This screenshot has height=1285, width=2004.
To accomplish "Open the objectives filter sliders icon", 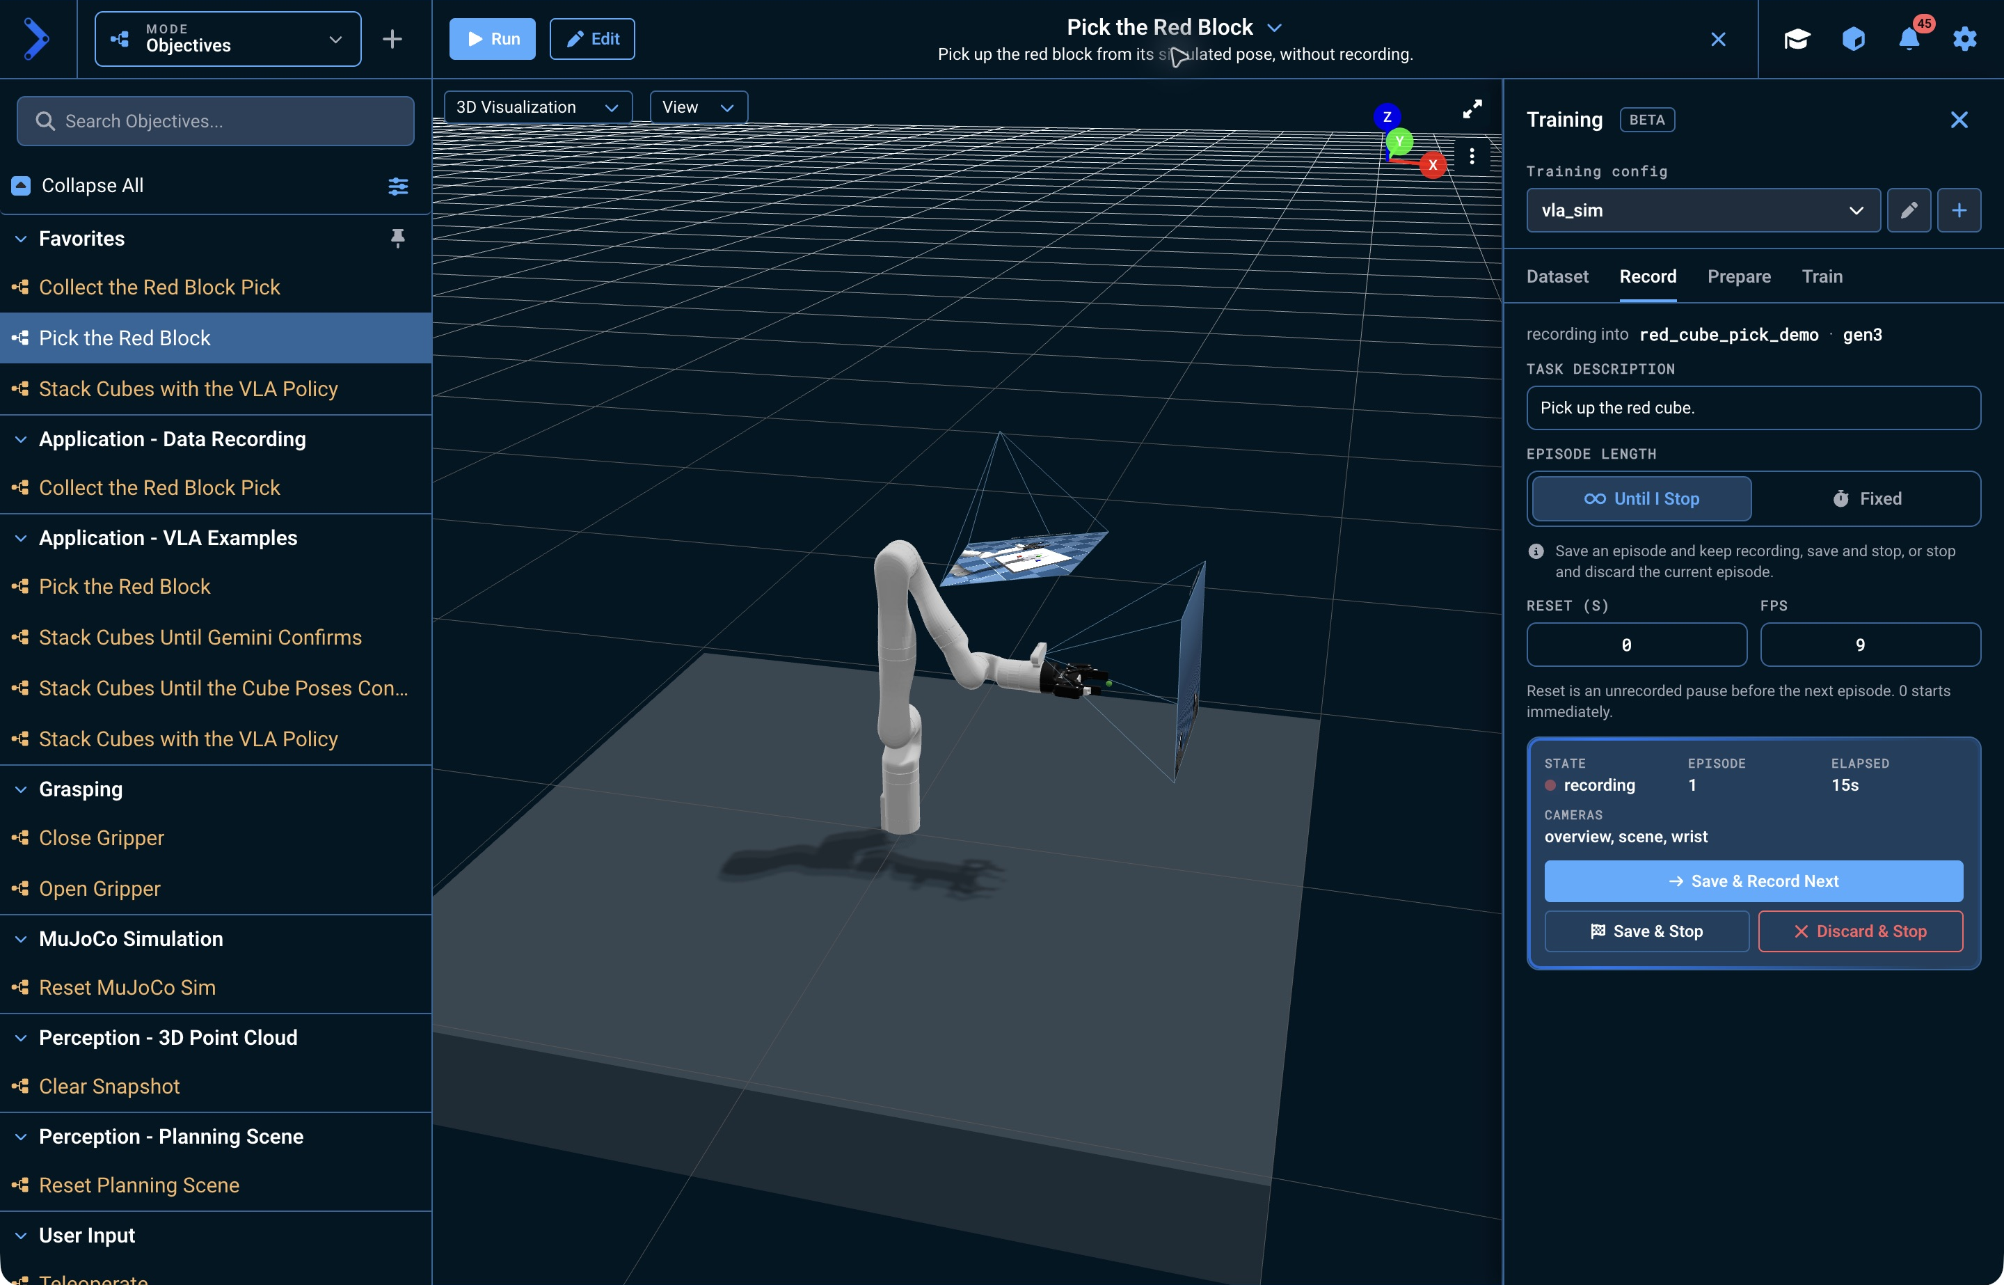I will (398, 186).
